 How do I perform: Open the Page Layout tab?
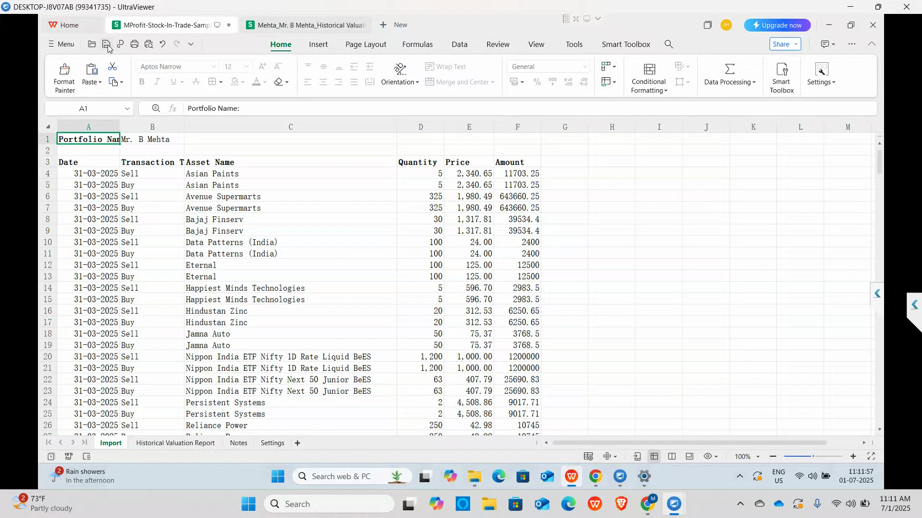[x=366, y=44]
